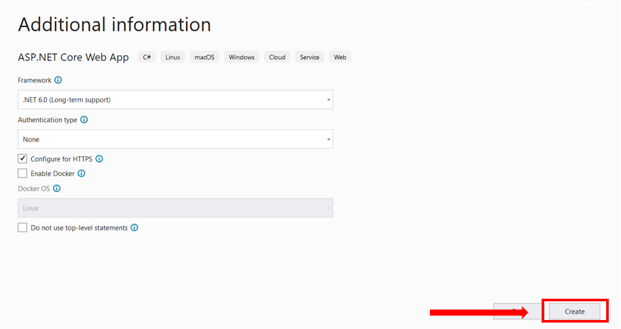Click the Create button
The width and height of the screenshot is (621, 329).
click(x=575, y=311)
